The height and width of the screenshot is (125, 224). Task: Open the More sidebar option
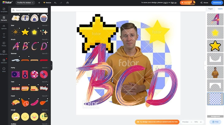pyautogui.click(x=4, y=70)
